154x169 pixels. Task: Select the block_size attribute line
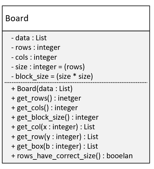[52, 76]
